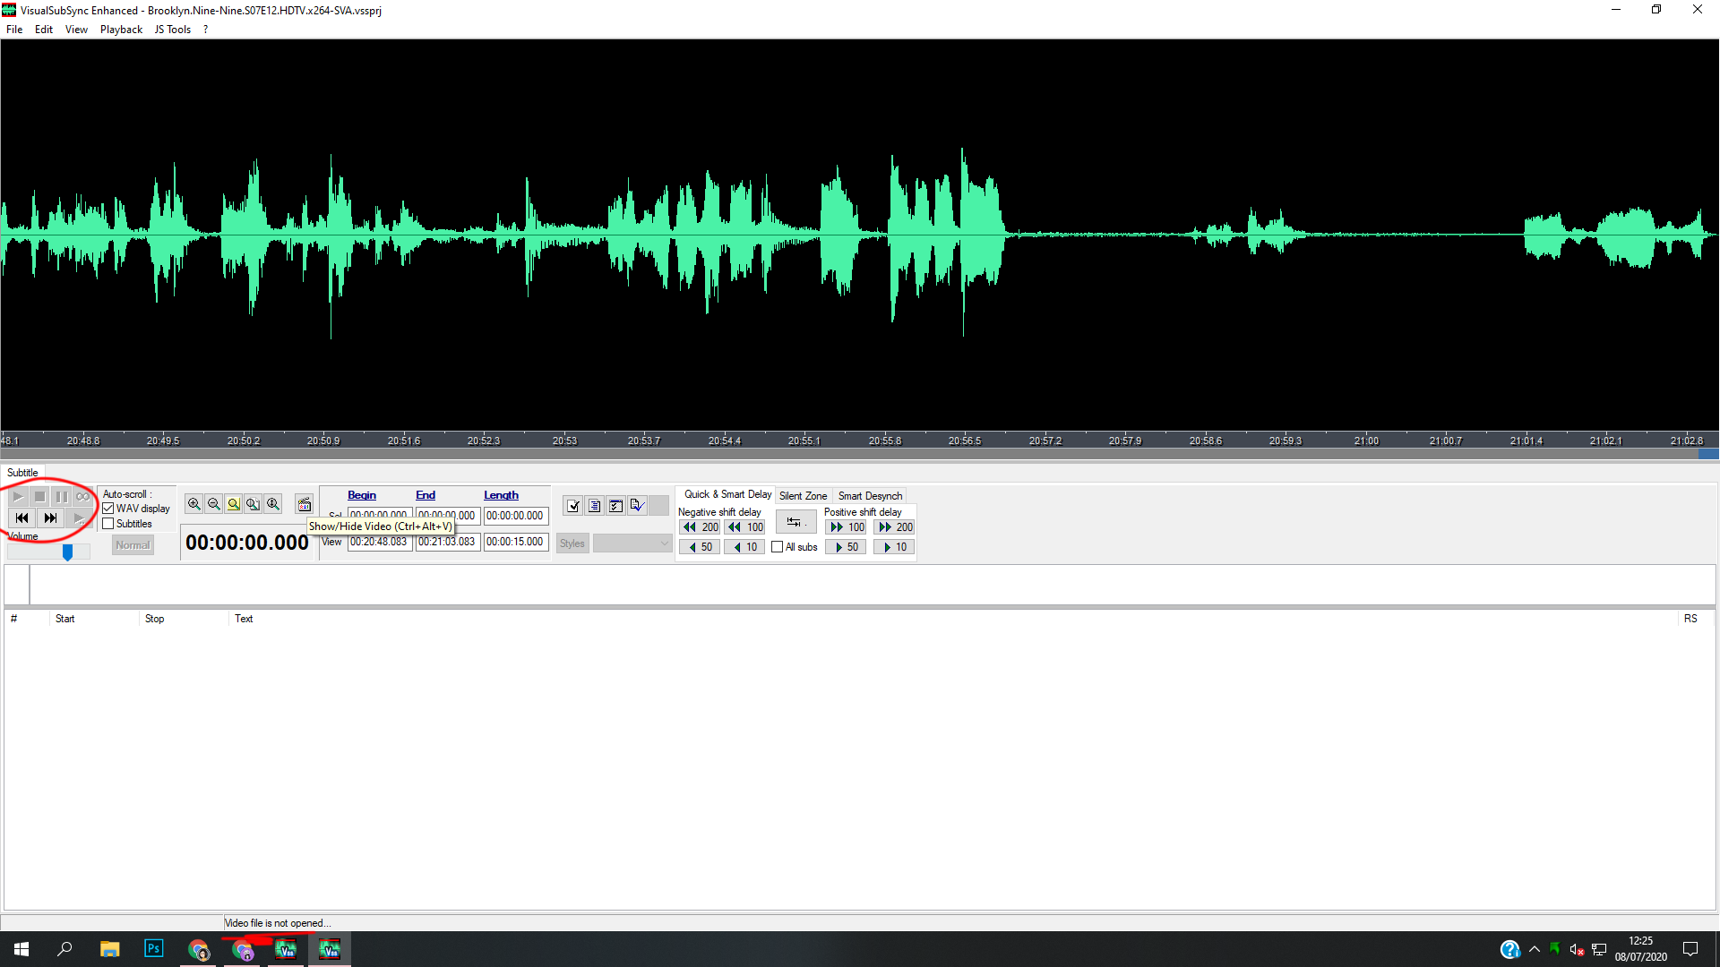Viewport: 1720px width, 967px height.
Task: Expand the Styles dropdown list
Action: coord(664,543)
